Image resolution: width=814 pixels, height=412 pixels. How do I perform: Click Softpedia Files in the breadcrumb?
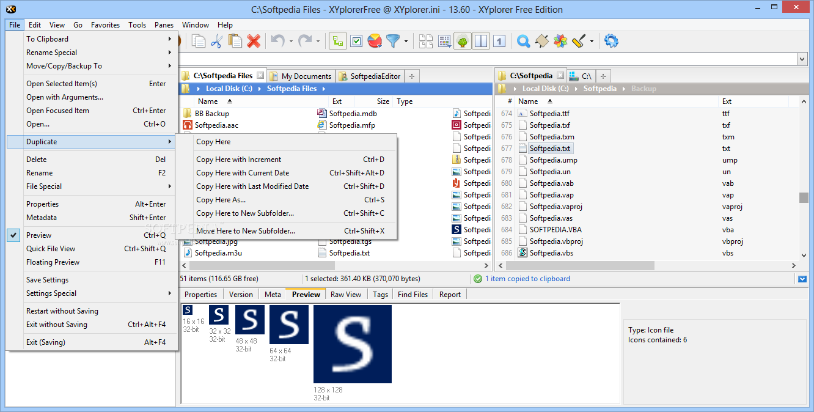pyautogui.click(x=291, y=89)
